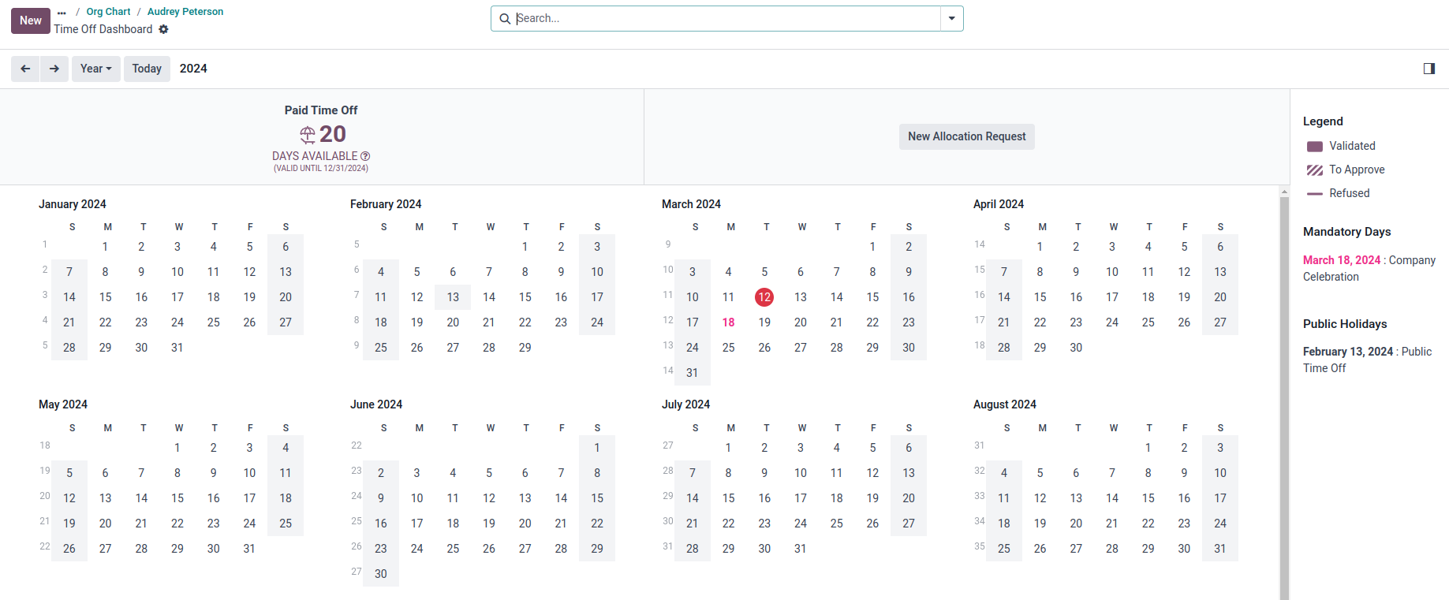This screenshot has width=1449, height=600.
Task: Expand the search options dropdown arrow
Action: (x=952, y=19)
